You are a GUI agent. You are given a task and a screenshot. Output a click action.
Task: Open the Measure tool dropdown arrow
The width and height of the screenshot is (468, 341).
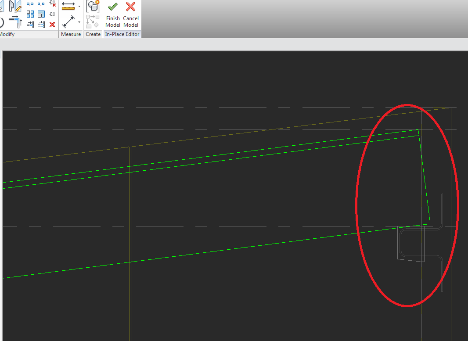(x=79, y=6)
